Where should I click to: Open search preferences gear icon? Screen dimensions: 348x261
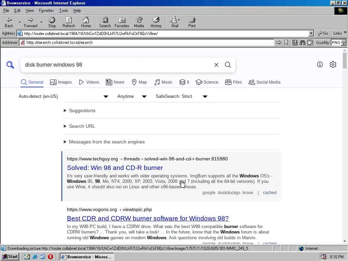tap(333, 64)
